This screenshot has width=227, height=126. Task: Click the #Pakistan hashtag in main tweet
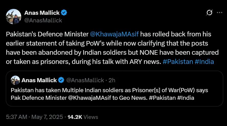click(178, 62)
